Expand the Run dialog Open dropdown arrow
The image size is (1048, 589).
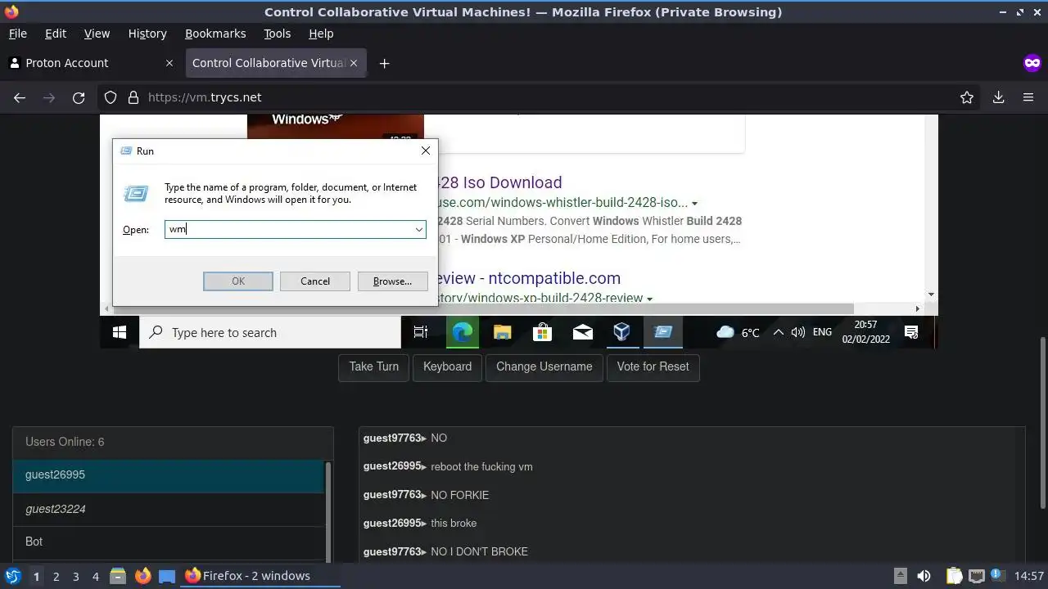[418, 230]
